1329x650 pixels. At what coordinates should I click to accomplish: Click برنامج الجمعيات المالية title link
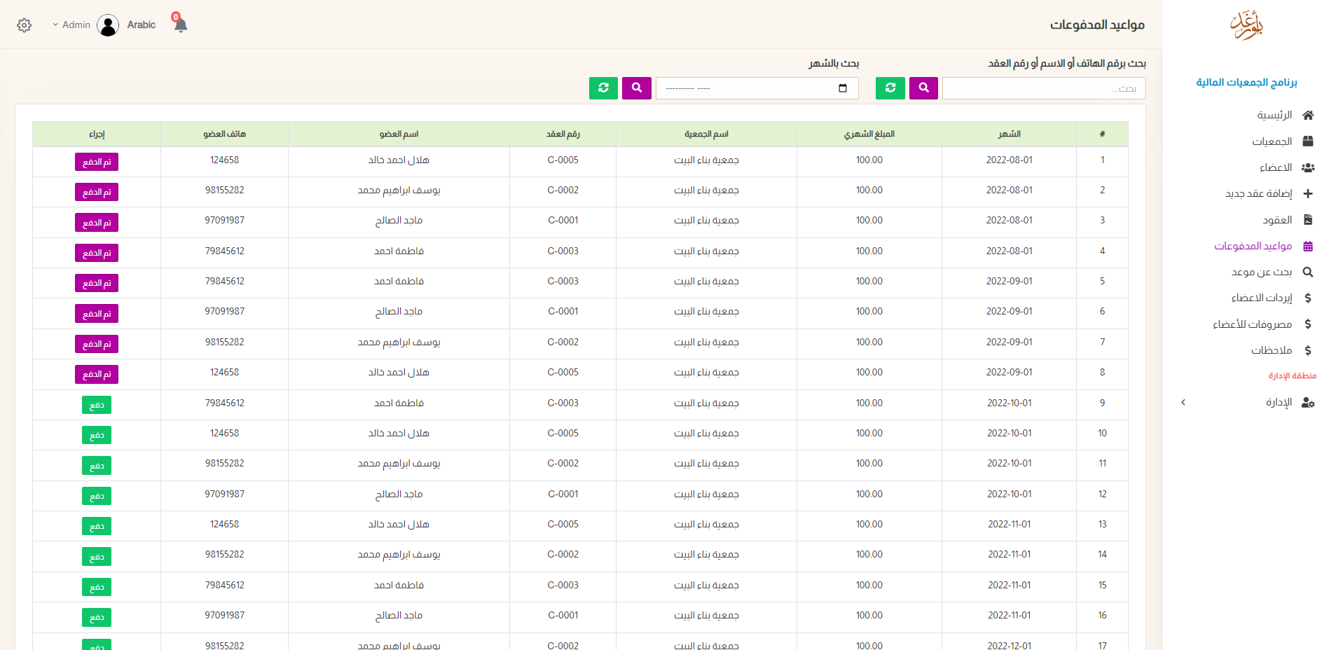pos(1246,82)
